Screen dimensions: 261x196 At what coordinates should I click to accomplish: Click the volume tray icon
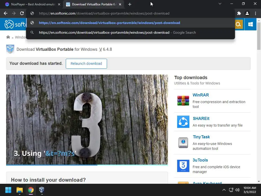click(237, 190)
